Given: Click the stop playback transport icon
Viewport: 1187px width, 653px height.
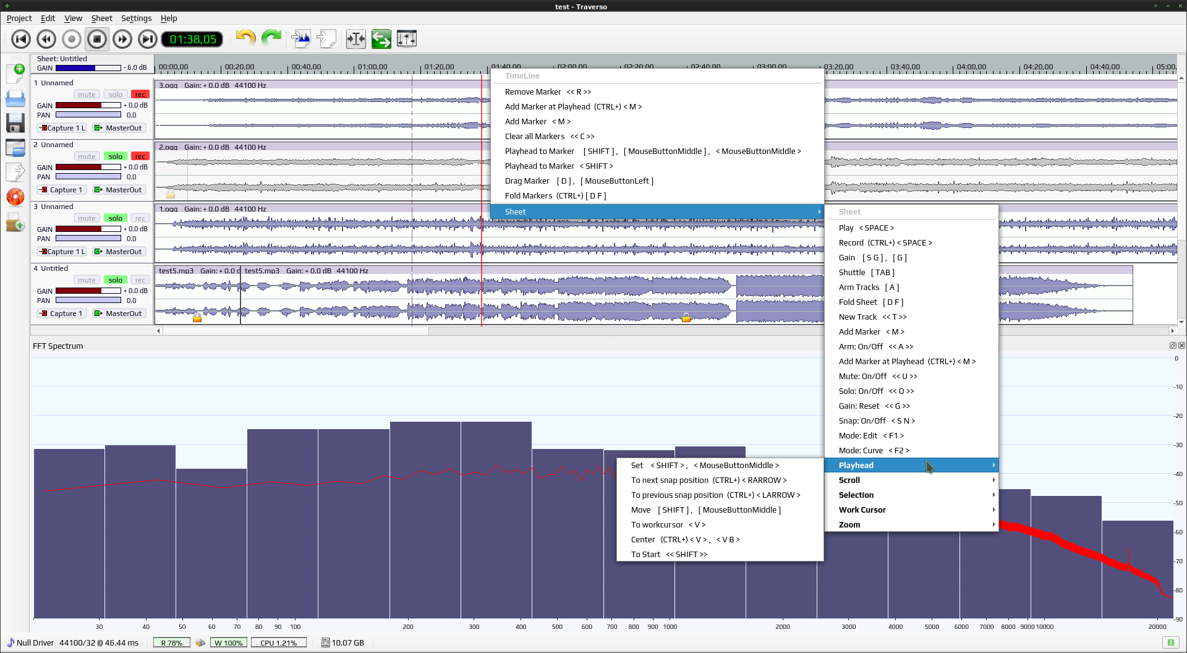Looking at the screenshot, I should (97, 39).
